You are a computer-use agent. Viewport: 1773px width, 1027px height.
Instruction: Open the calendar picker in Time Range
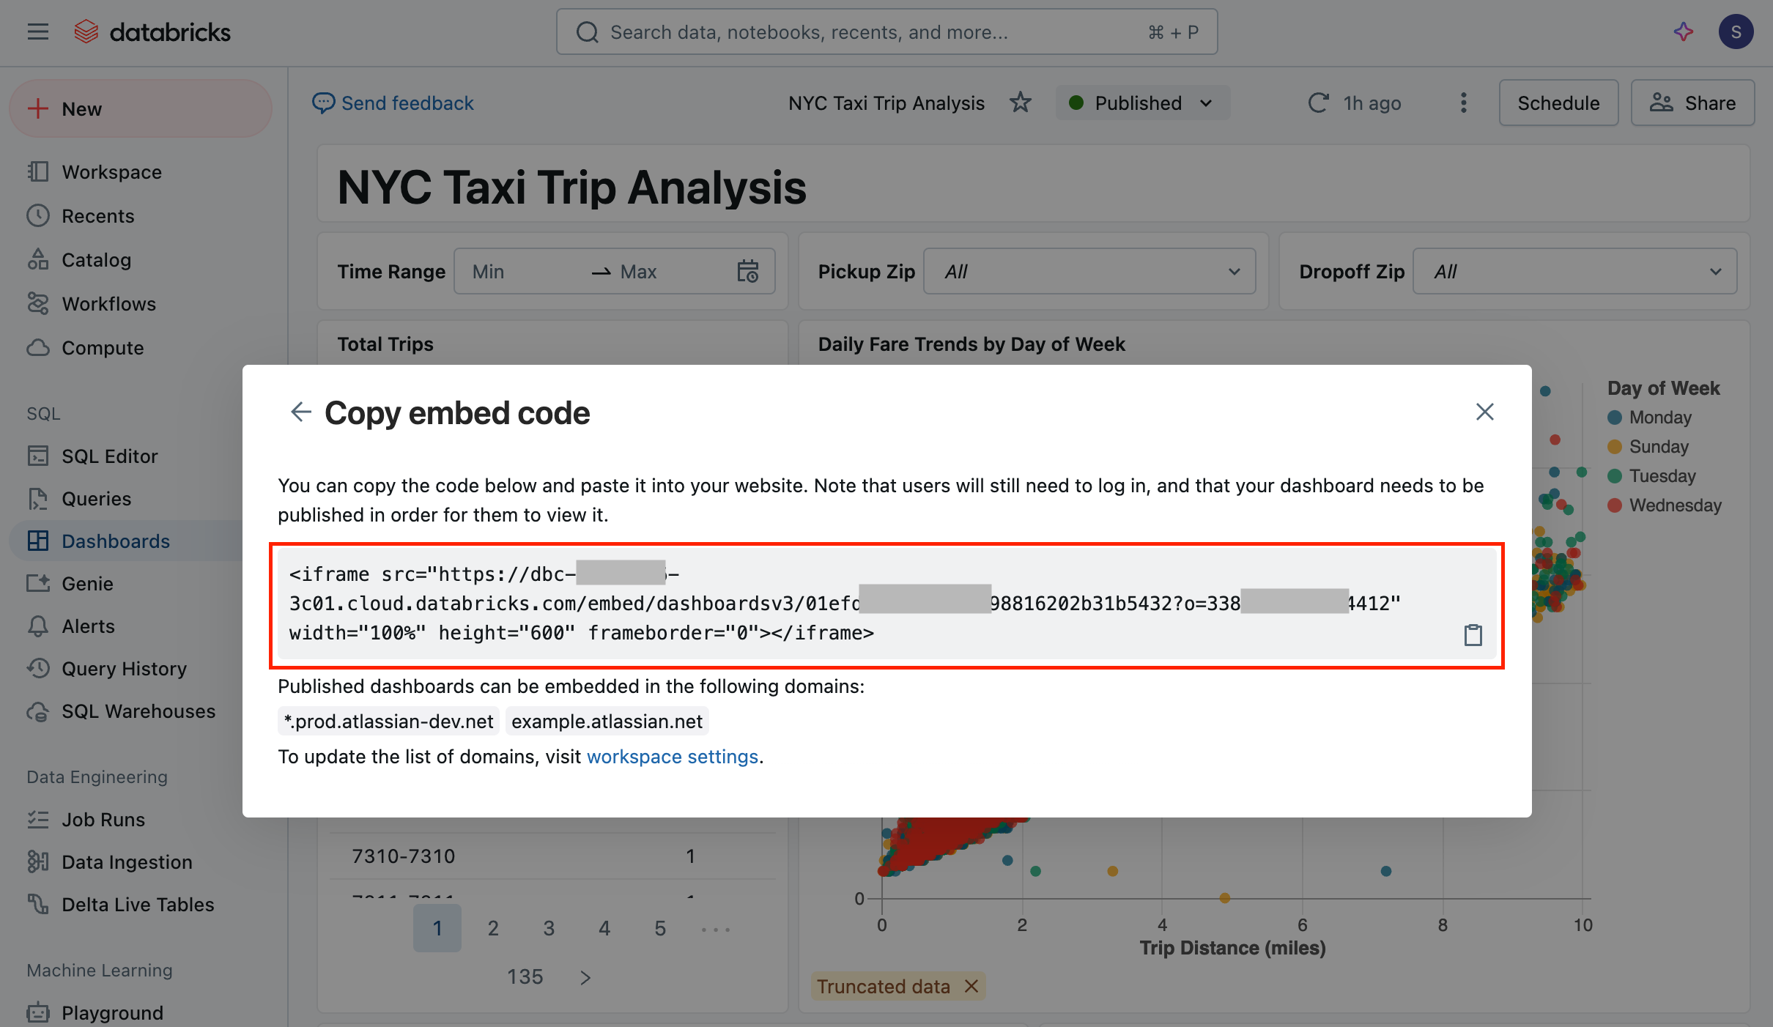pyautogui.click(x=747, y=271)
